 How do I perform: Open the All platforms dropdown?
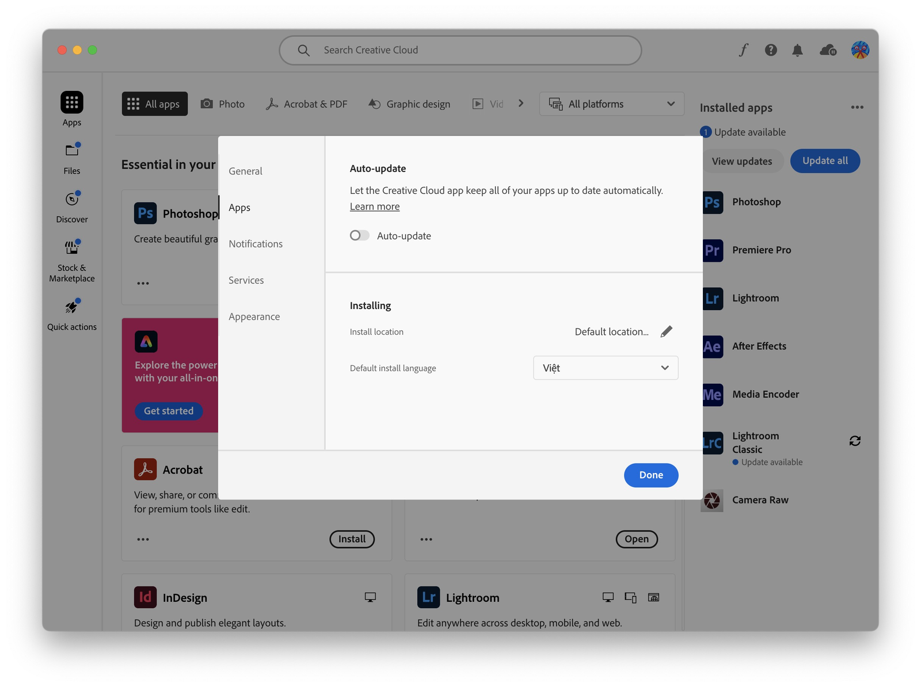[x=611, y=104]
